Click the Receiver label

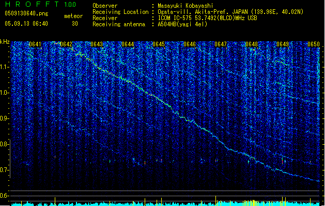pyautogui.click(x=105, y=18)
